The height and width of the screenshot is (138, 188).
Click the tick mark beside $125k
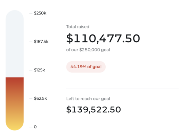(x=31, y=70)
